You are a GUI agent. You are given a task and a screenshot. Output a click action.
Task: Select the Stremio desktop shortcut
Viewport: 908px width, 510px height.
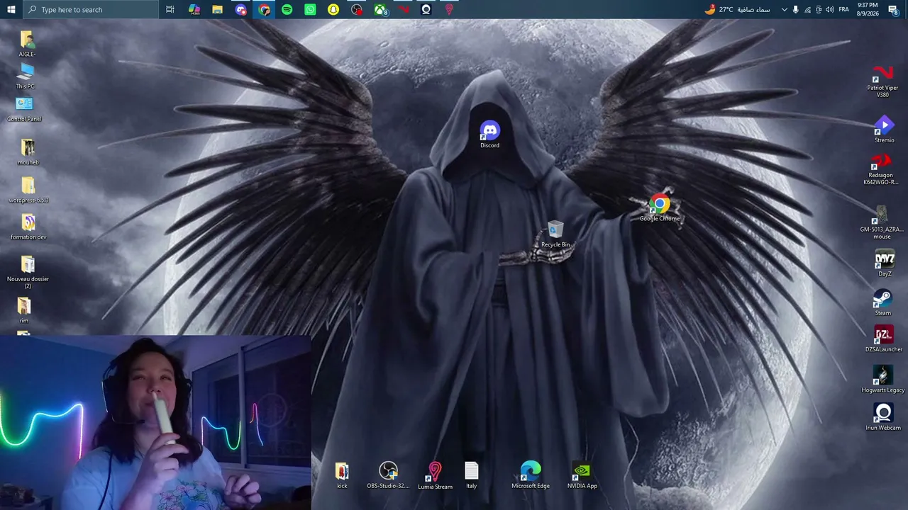[x=884, y=130]
